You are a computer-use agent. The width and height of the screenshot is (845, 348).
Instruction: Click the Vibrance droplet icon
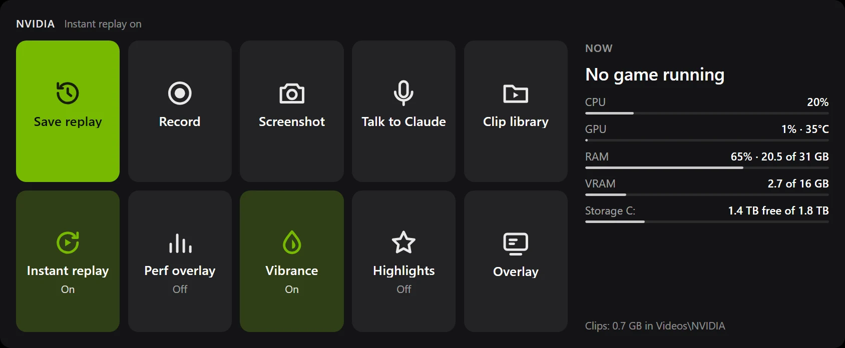[292, 242]
